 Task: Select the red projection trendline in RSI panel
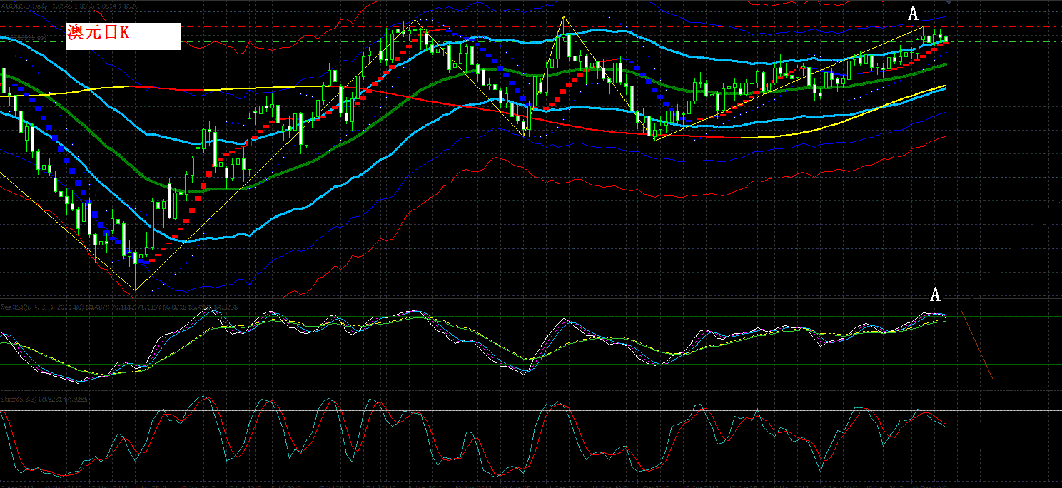pyautogui.click(x=977, y=345)
